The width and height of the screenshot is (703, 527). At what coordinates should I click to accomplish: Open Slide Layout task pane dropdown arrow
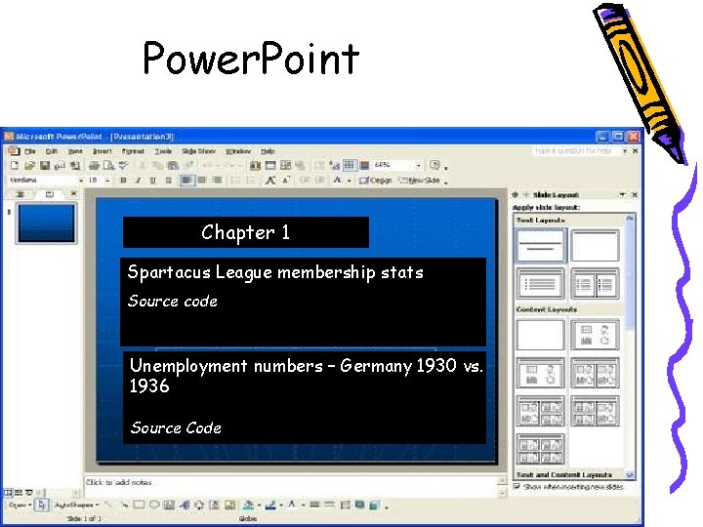tap(622, 194)
